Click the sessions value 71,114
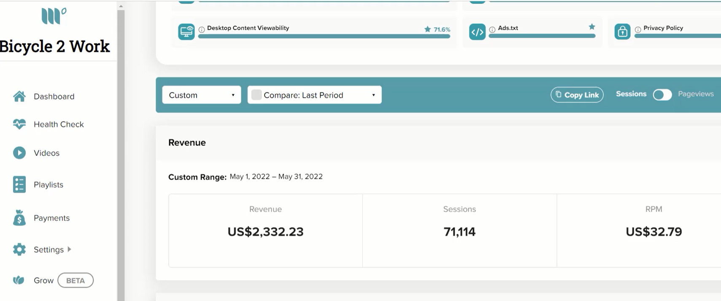 (459, 232)
